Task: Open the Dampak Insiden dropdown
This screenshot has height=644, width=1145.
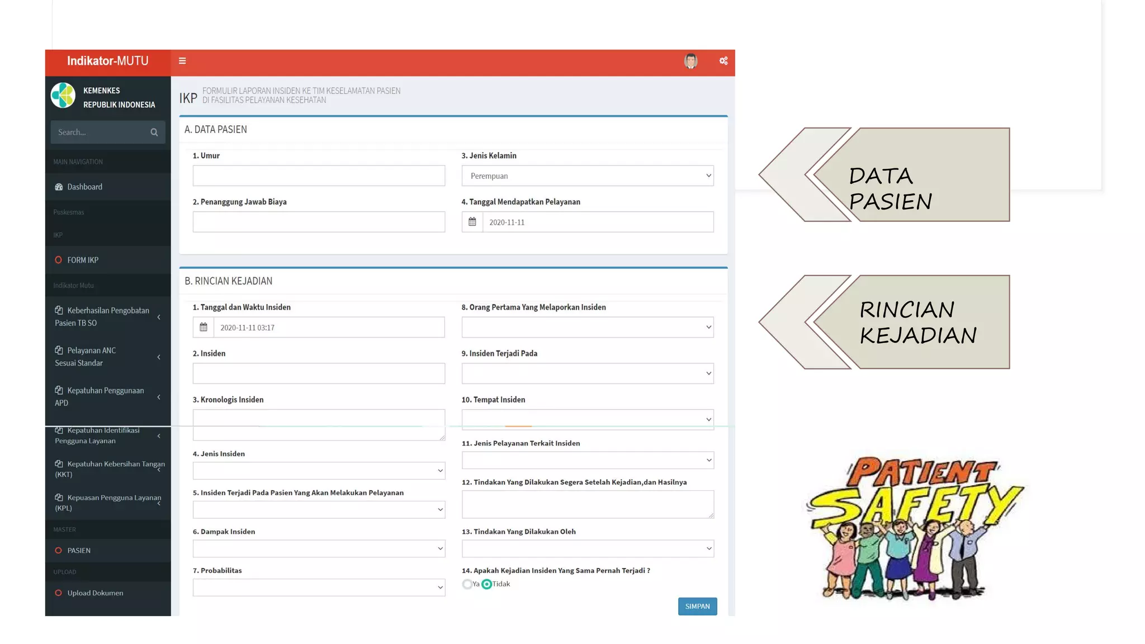Action: (x=319, y=548)
